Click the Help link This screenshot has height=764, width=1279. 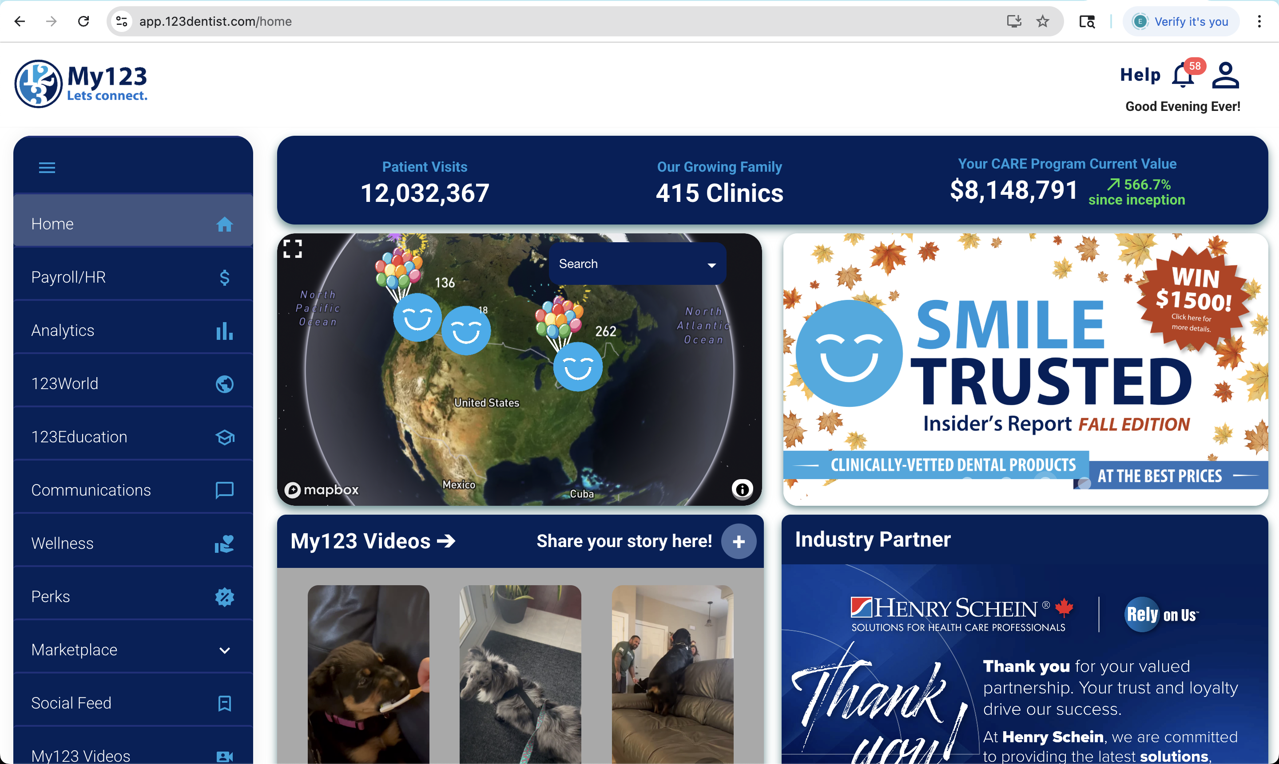[x=1140, y=75]
